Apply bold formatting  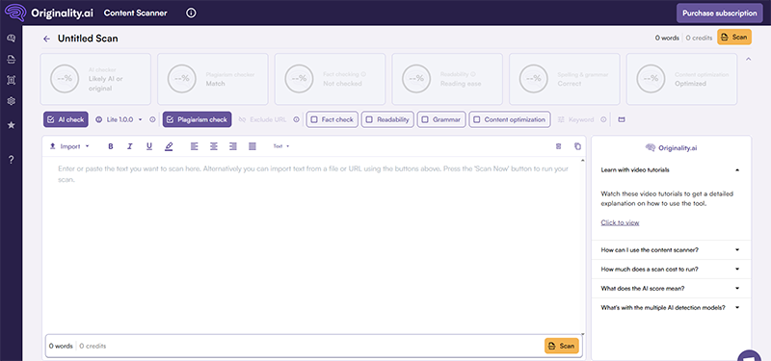tap(111, 146)
